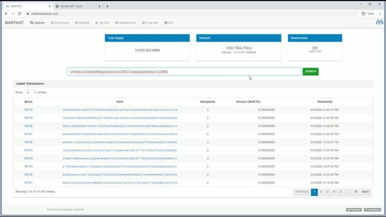Click the address bar URL
This screenshot has height=217, width=386.
coord(45,14)
